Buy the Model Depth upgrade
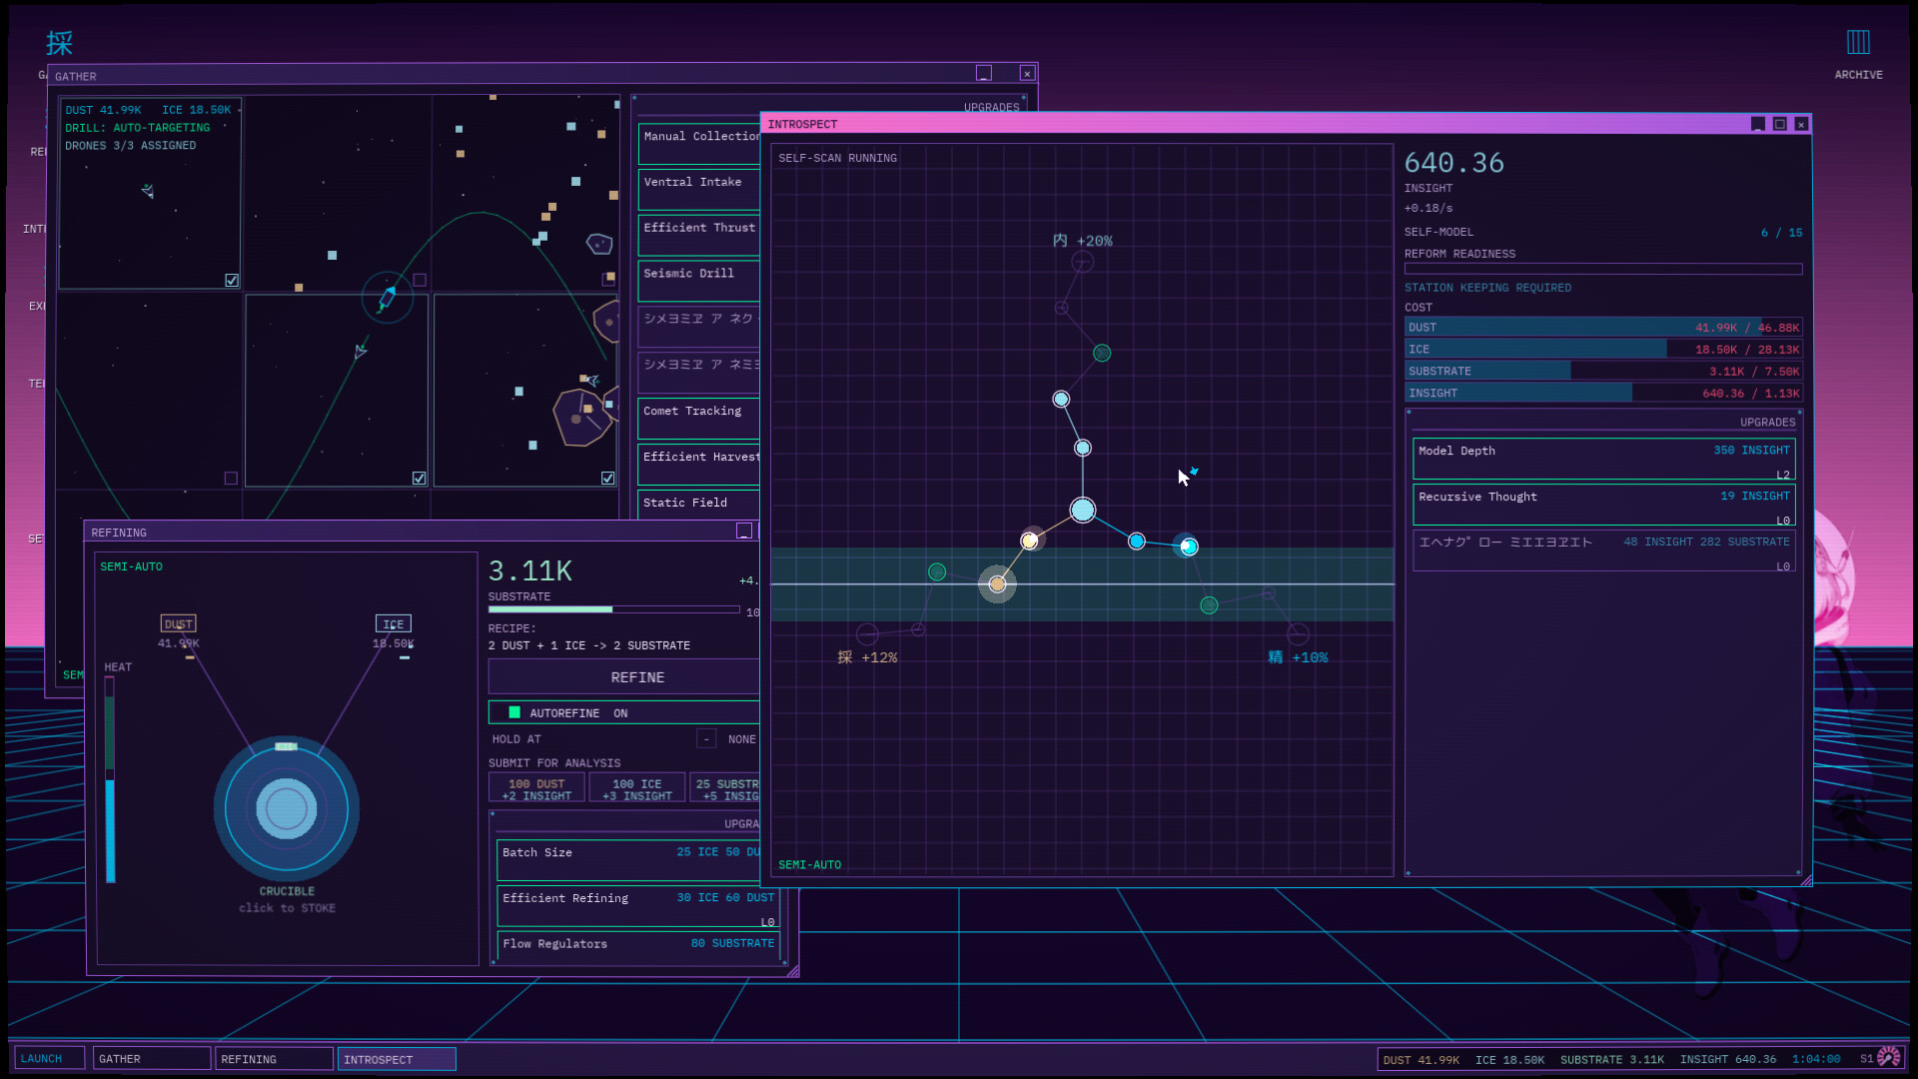The width and height of the screenshot is (1918, 1079). pos(1603,460)
